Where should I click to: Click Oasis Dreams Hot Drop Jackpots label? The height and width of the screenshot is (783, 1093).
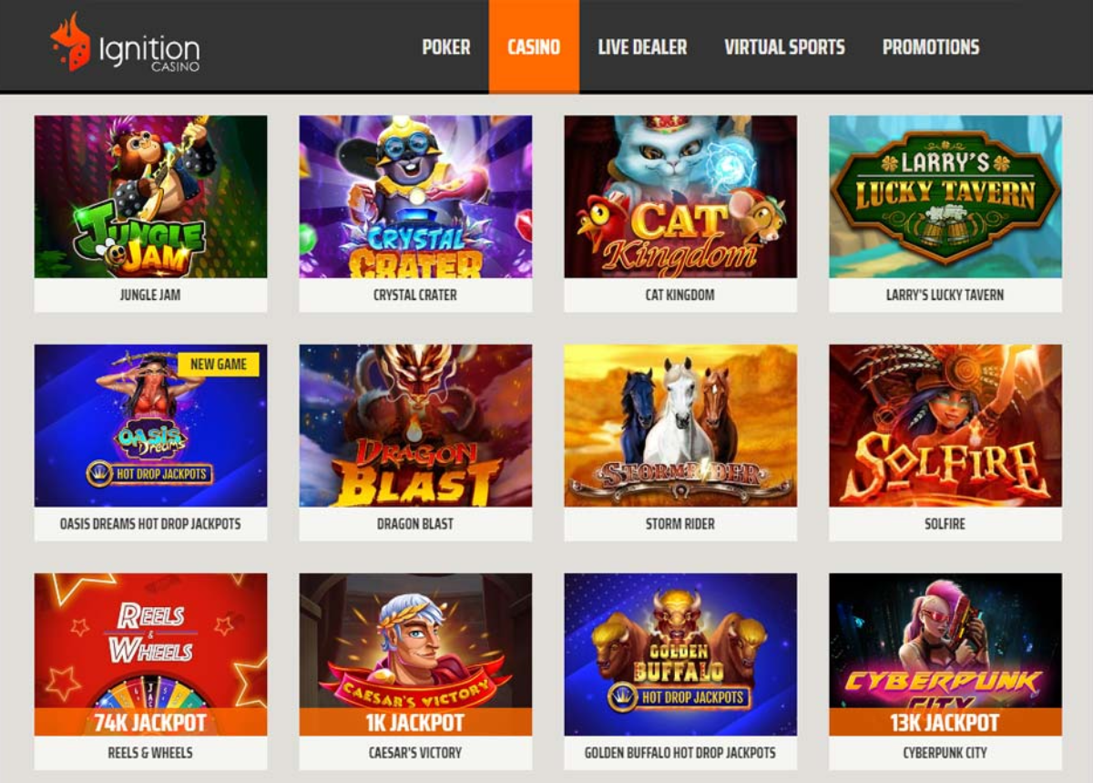point(150,524)
